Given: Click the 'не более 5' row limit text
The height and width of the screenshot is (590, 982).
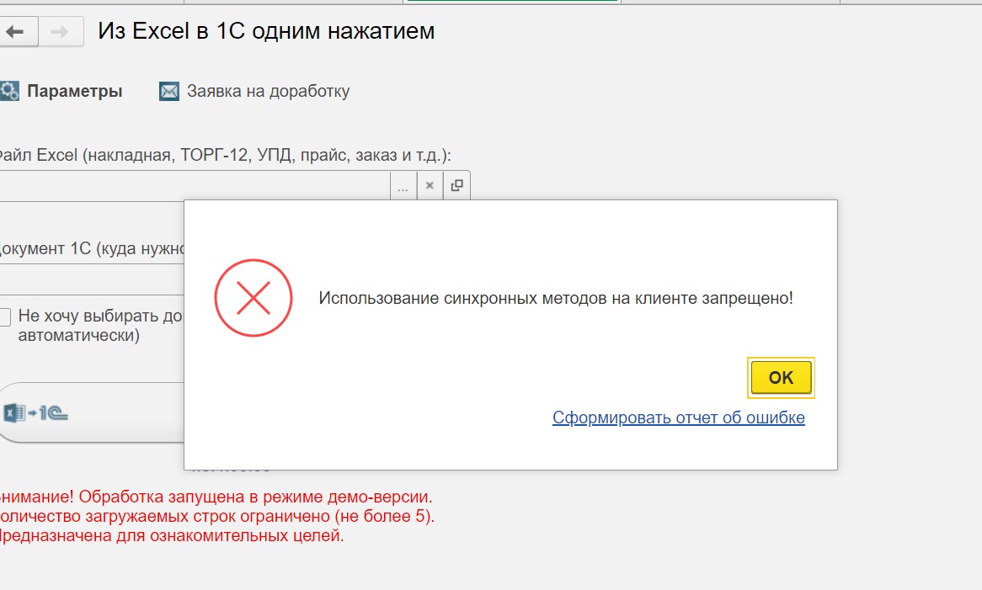Looking at the screenshot, I should click(x=383, y=516).
